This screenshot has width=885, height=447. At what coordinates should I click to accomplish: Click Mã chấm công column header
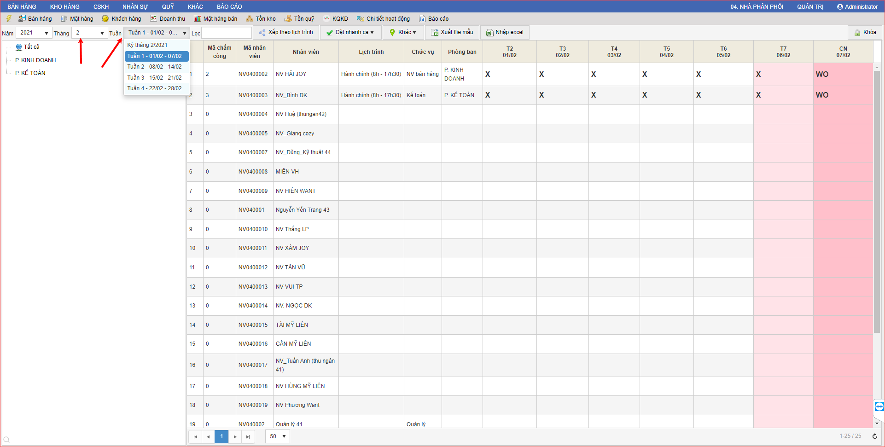(x=220, y=52)
